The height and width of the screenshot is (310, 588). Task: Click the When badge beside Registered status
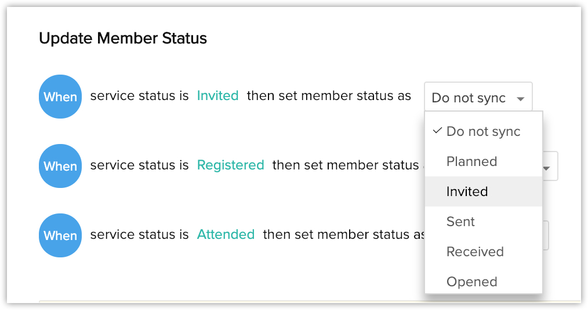(x=60, y=166)
